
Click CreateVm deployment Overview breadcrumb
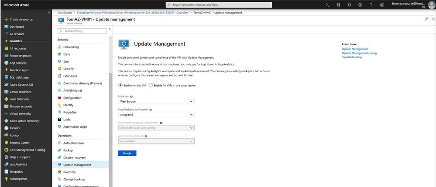pos(133,13)
